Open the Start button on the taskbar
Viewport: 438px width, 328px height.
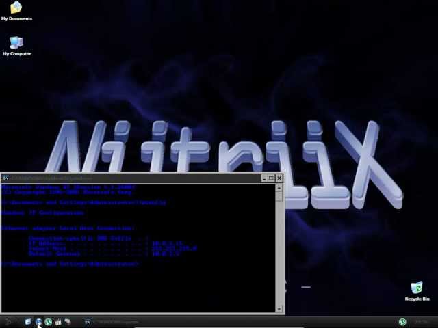pyautogui.click(x=9, y=322)
